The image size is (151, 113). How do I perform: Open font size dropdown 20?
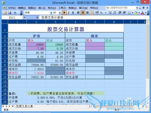pos(60,13)
